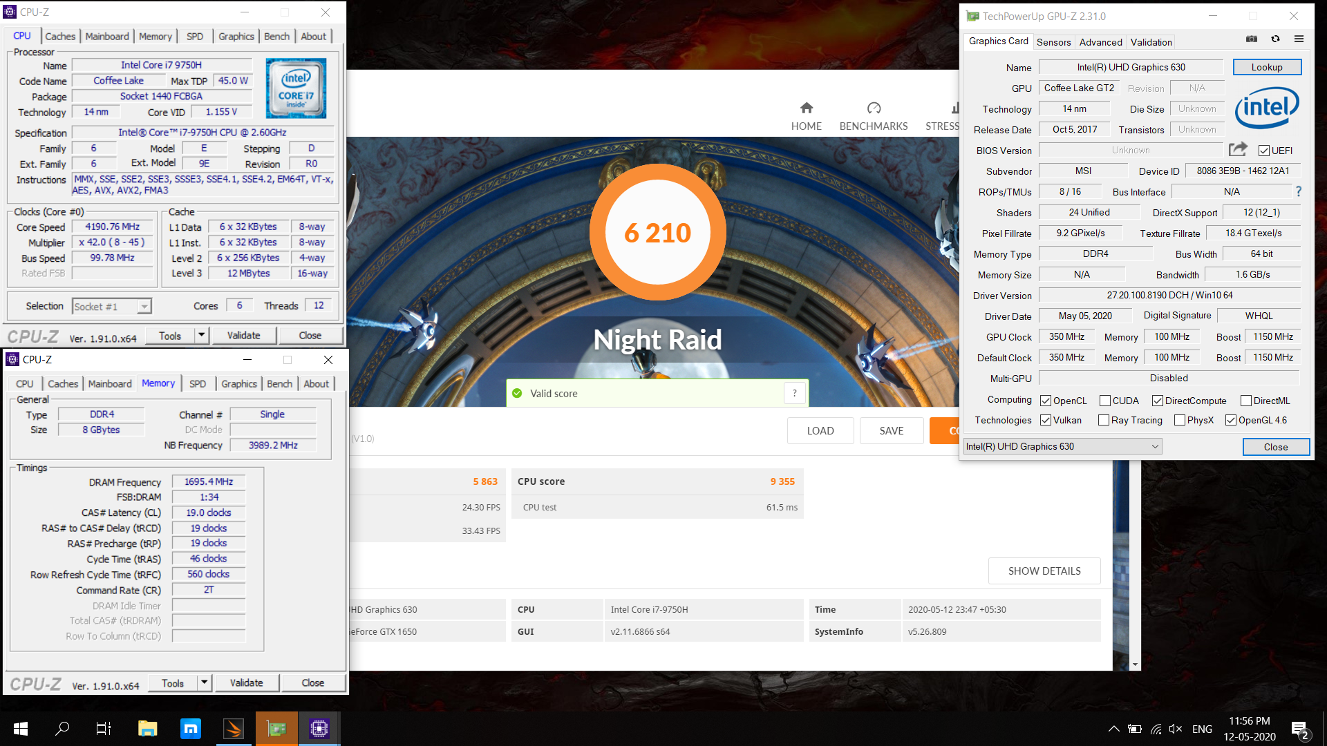
Task: Toggle DirectCompute checkbox
Action: [1158, 401]
